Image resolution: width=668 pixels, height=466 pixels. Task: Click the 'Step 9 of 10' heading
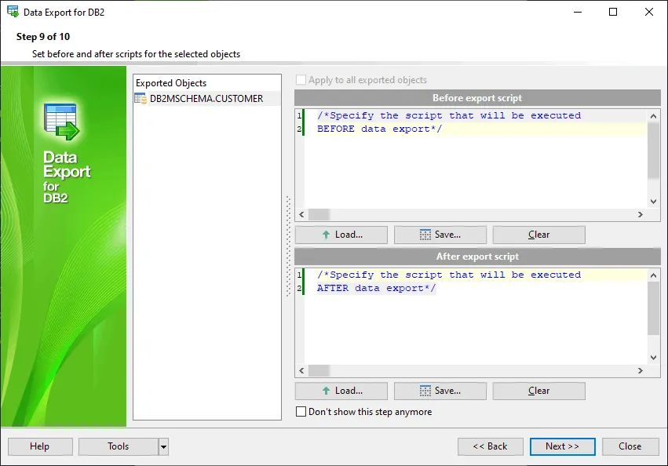click(43, 37)
